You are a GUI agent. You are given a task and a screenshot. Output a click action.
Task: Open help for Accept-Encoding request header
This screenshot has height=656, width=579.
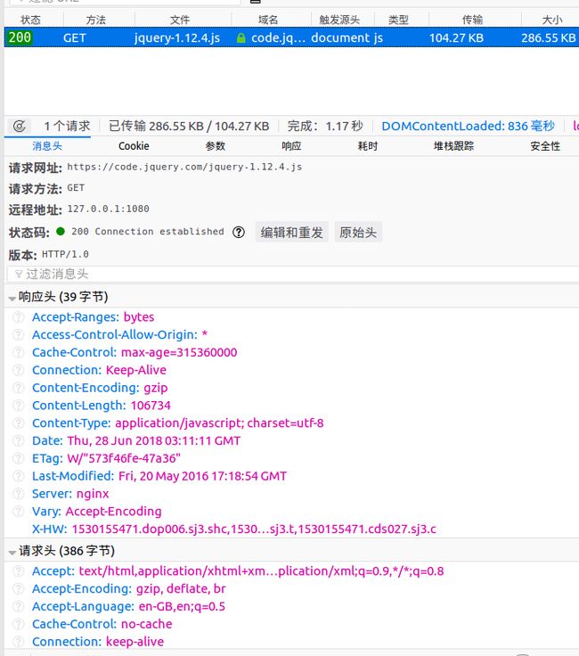[x=19, y=588]
